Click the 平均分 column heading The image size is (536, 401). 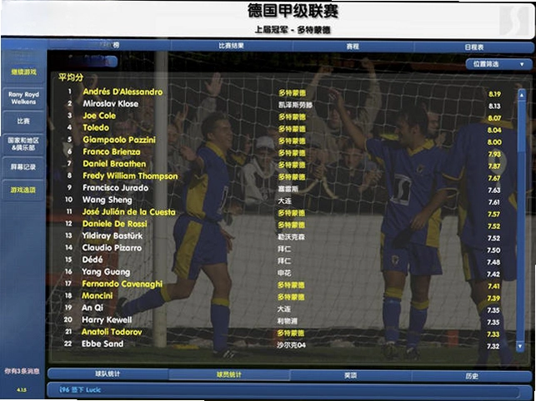[70, 77]
